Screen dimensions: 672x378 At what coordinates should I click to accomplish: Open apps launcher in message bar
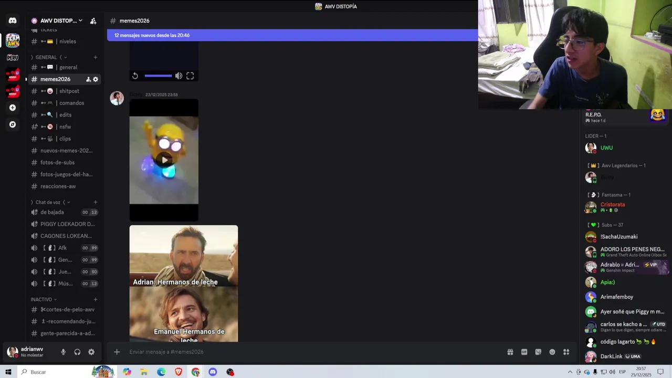coord(566,352)
